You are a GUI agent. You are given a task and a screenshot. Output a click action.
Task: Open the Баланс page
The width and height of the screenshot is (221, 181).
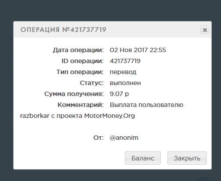pos(143,158)
